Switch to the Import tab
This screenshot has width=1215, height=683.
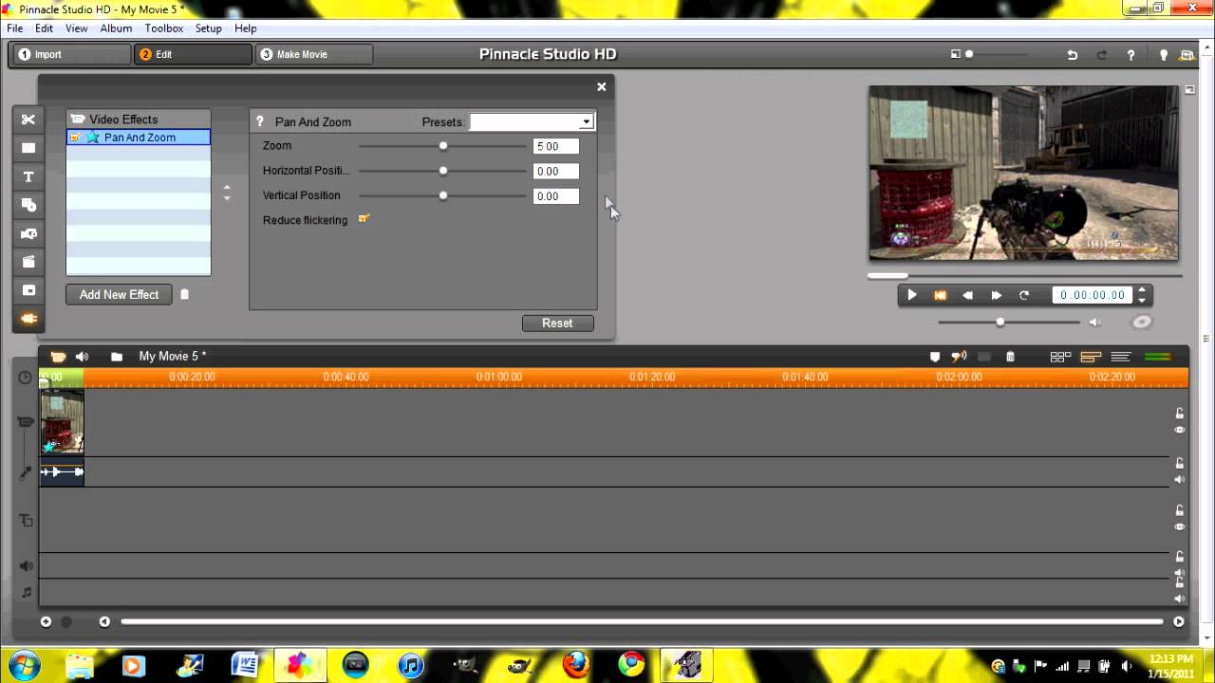pos(71,54)
